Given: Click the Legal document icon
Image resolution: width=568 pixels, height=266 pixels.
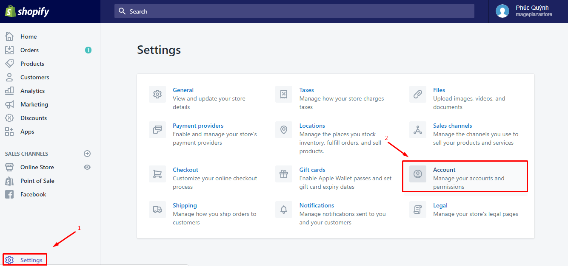Looking at the screenshot, I should click(418, 210).
